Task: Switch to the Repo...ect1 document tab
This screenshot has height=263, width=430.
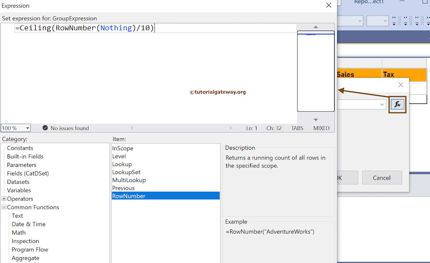Action: (x=369, y=3)
